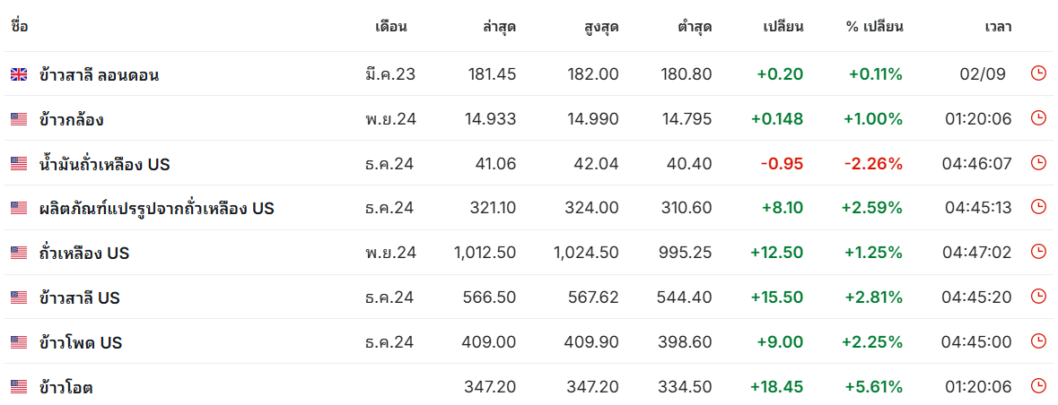Click the +5.61% change value for ข้าวโอต
This screenshot has width=1058, height=405.
point(873,387)
